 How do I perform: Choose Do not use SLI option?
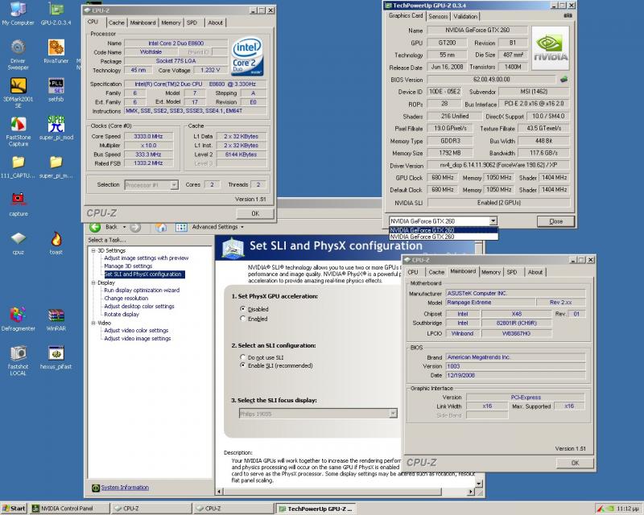click(x=243, y=357)
